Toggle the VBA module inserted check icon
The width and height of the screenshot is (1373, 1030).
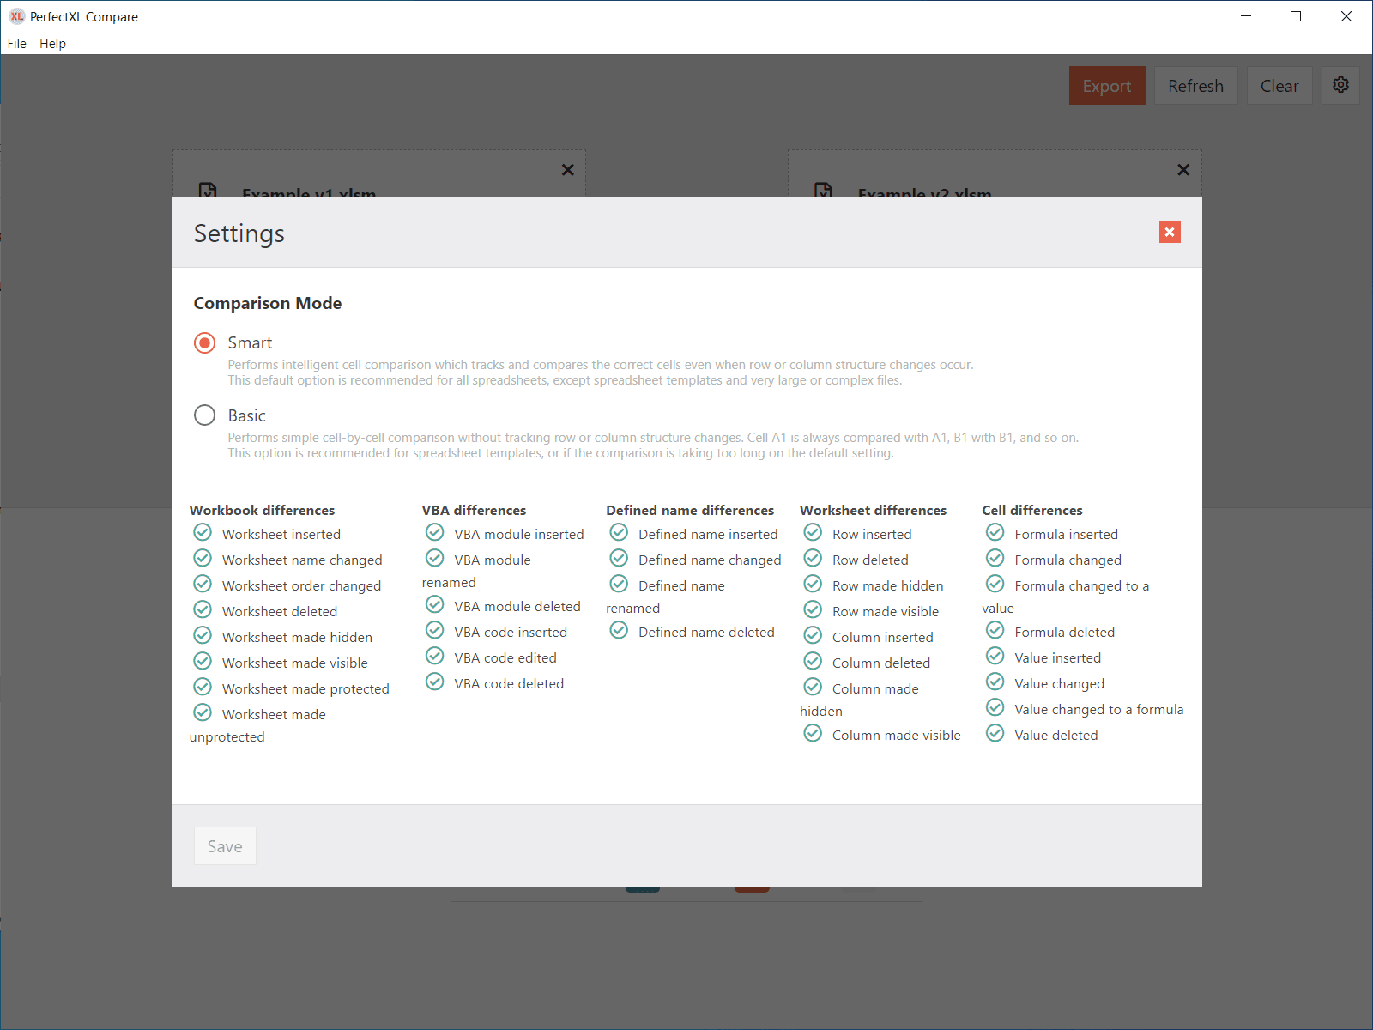point(435,533)
